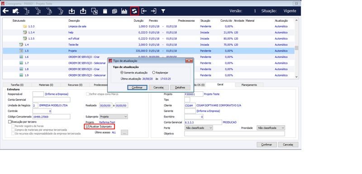Click the bar chart toolbar icon
This screenshot has width=362, height=174.
pyautogui.click(x=124, y=11)
